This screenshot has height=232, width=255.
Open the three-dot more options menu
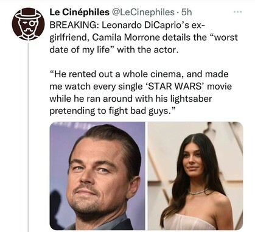coord(237,12)
